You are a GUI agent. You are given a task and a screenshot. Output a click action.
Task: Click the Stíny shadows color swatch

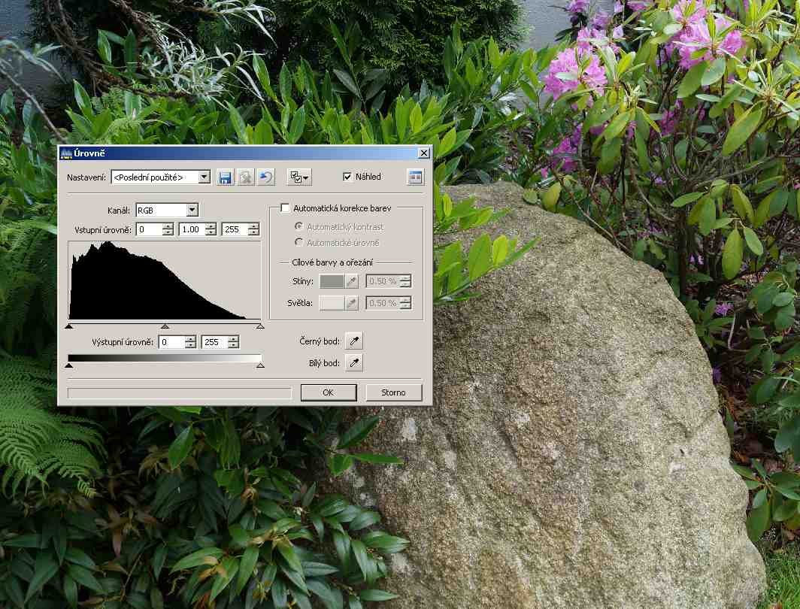click(x=332, y=282)
